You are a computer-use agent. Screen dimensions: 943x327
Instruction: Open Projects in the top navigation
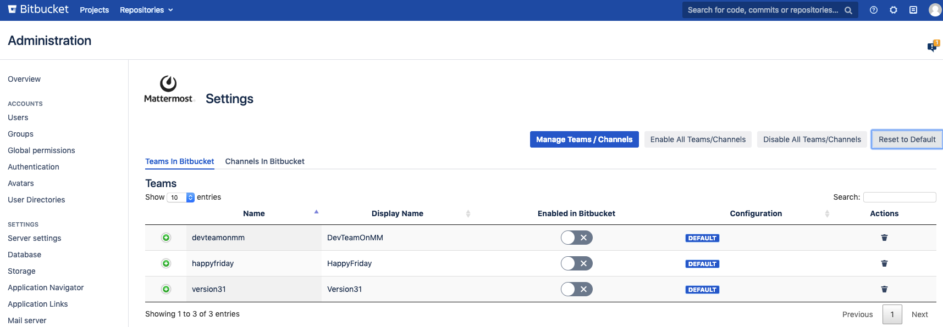coord(94,10)
